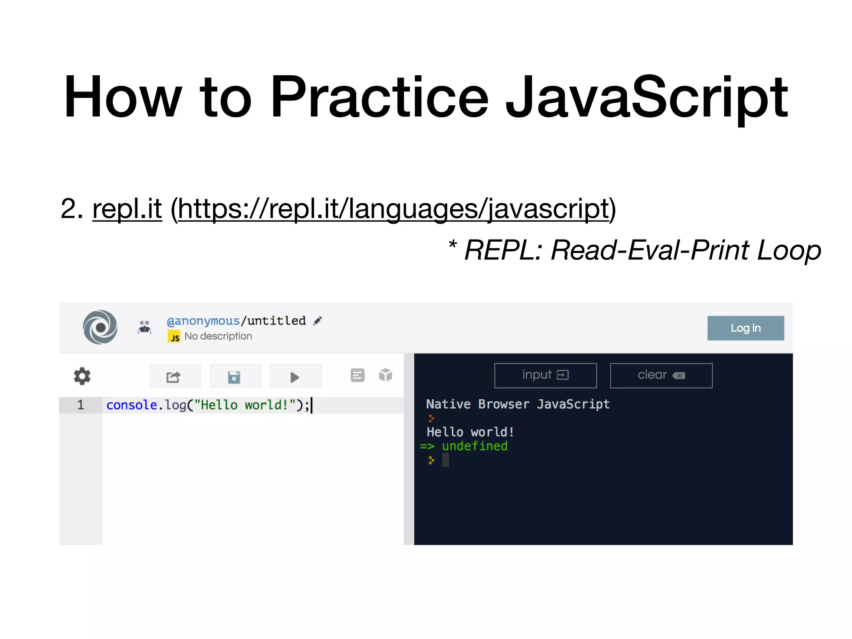
Task: Click the repl.it swirl logo
Action: (100, 327)
